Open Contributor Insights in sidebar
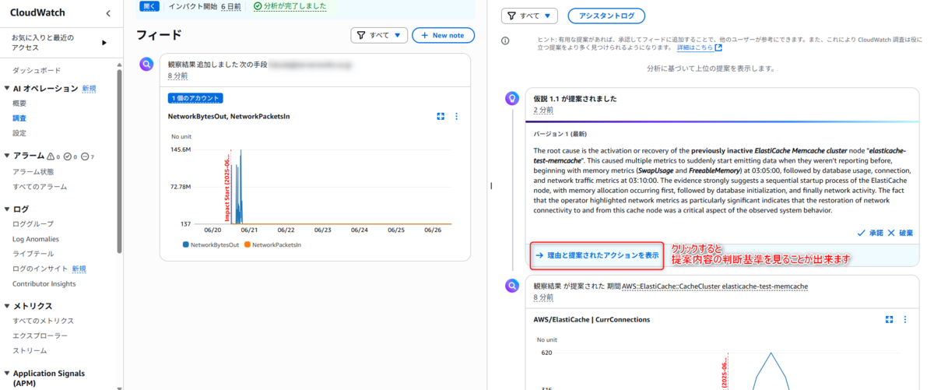 coord(44,284)
